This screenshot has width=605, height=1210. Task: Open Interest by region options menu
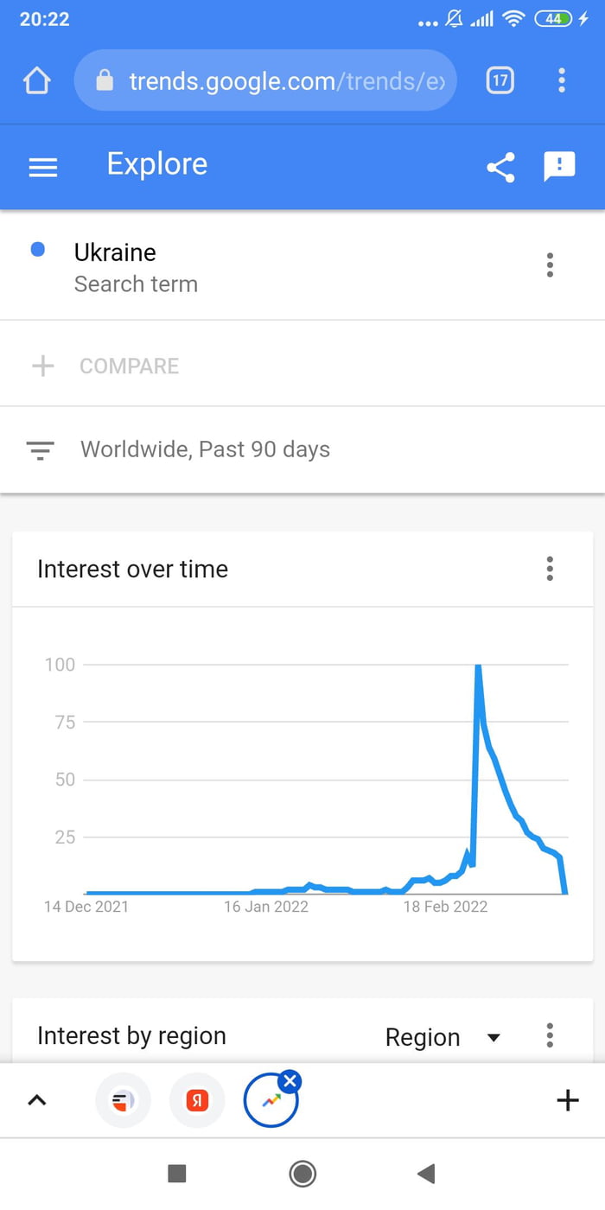(x=550, y=1035)
